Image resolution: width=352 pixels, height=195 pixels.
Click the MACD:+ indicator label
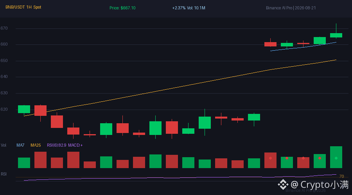[x=75, y=145]
